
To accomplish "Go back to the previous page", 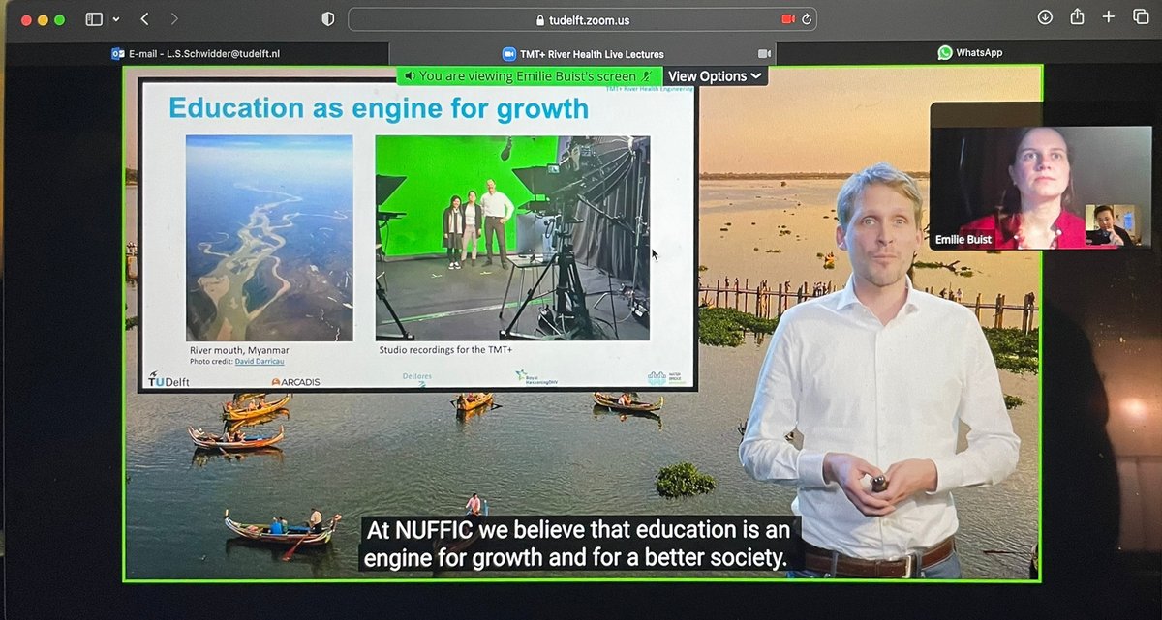I will click(144, 18).
